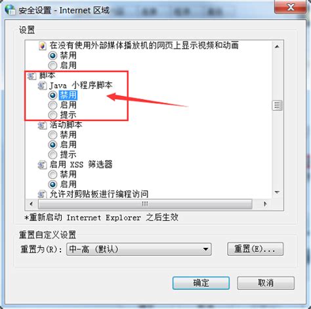The image size is (311, 309).
Task: Select 提示 under Java 小程序脚本
Action: click(52, 115)
